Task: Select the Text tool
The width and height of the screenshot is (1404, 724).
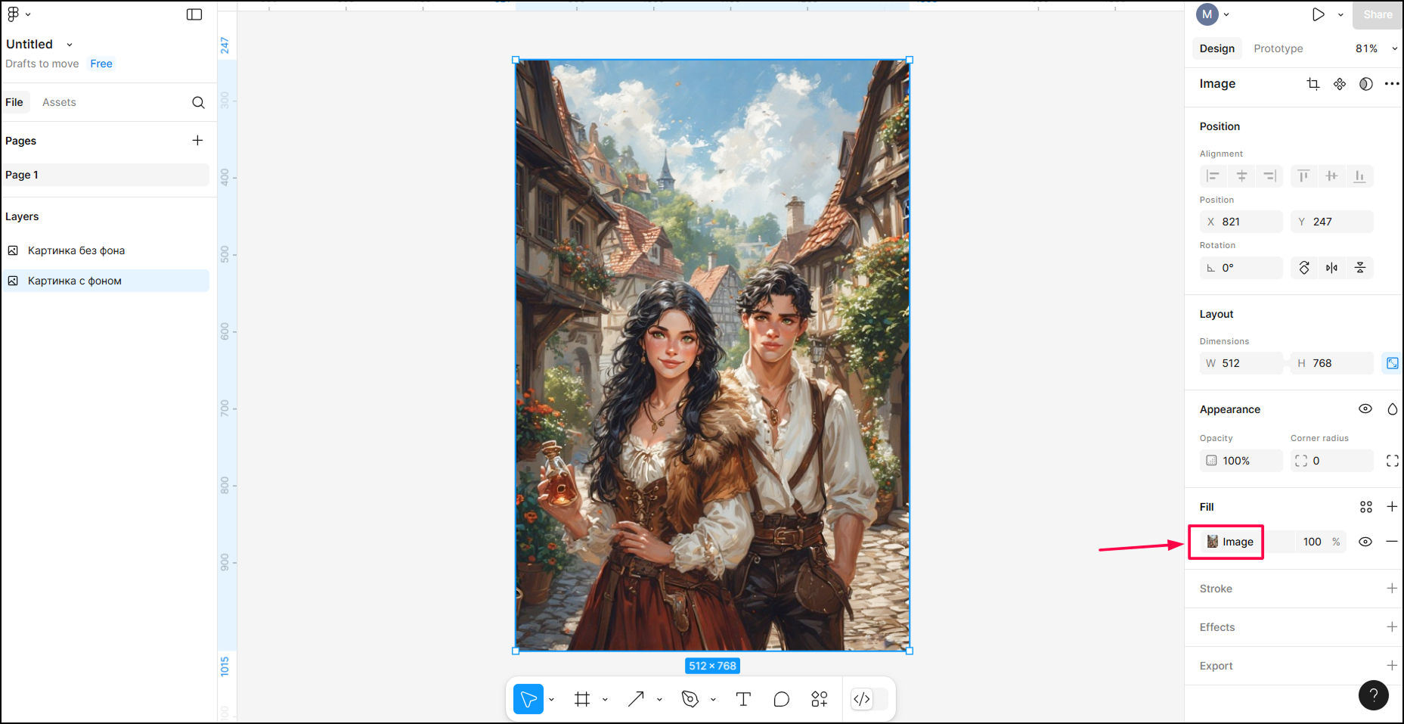Action: [x=743, y=699]
